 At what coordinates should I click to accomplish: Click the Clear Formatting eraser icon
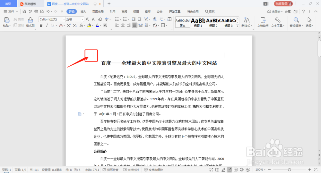100,19
